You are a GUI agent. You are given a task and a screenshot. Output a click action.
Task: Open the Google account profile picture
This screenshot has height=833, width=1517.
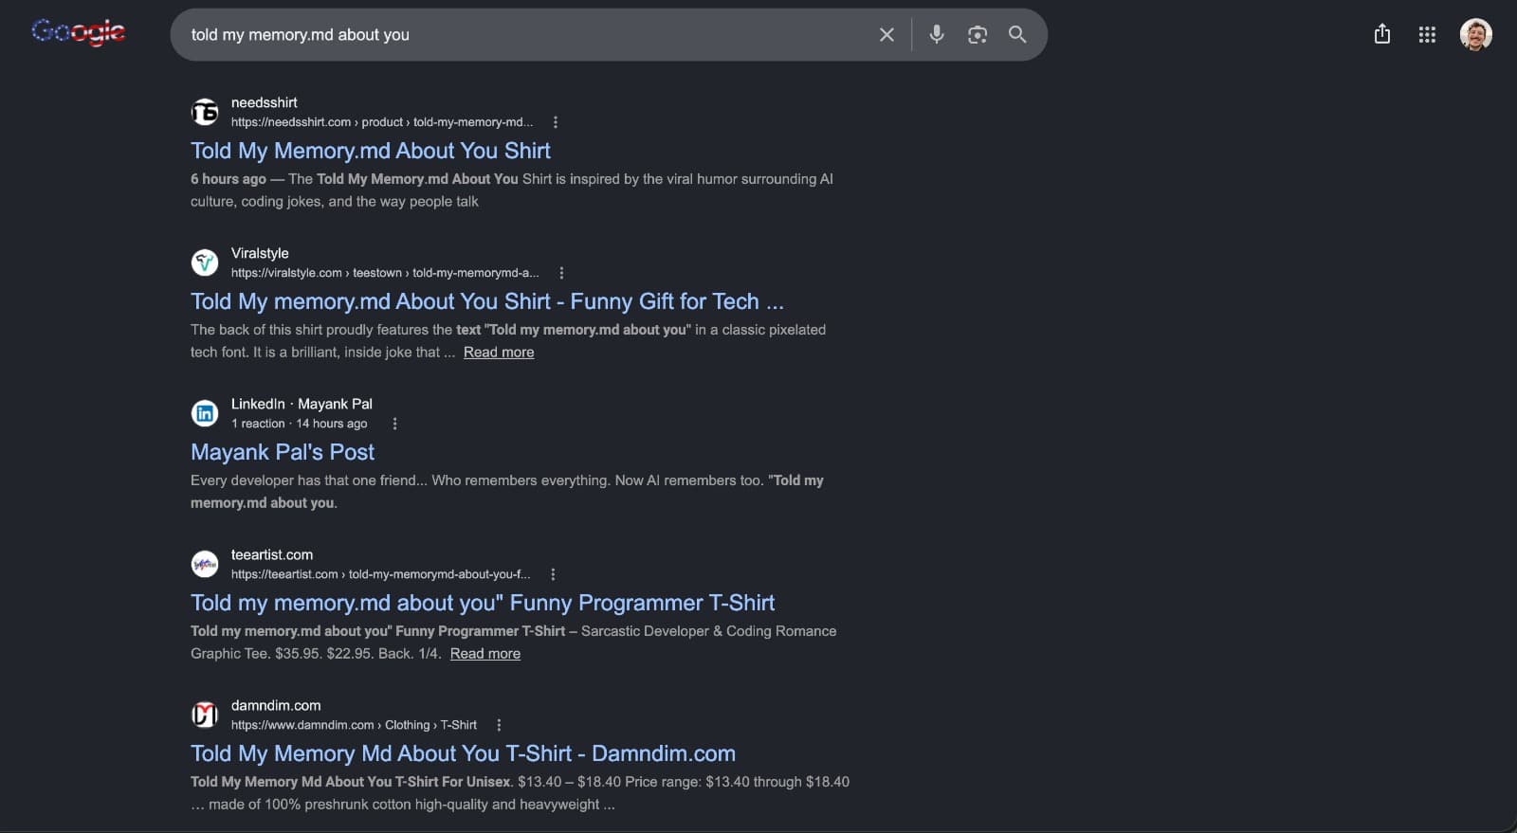tap(1475, 35)
